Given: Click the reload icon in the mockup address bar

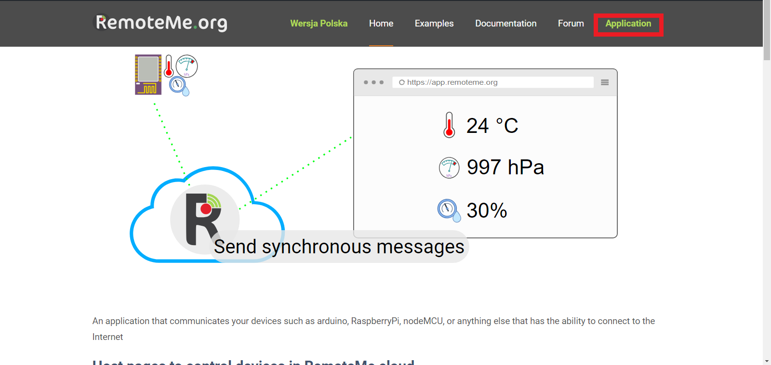Looking at the screenshot, I should (x=402, y=82).
